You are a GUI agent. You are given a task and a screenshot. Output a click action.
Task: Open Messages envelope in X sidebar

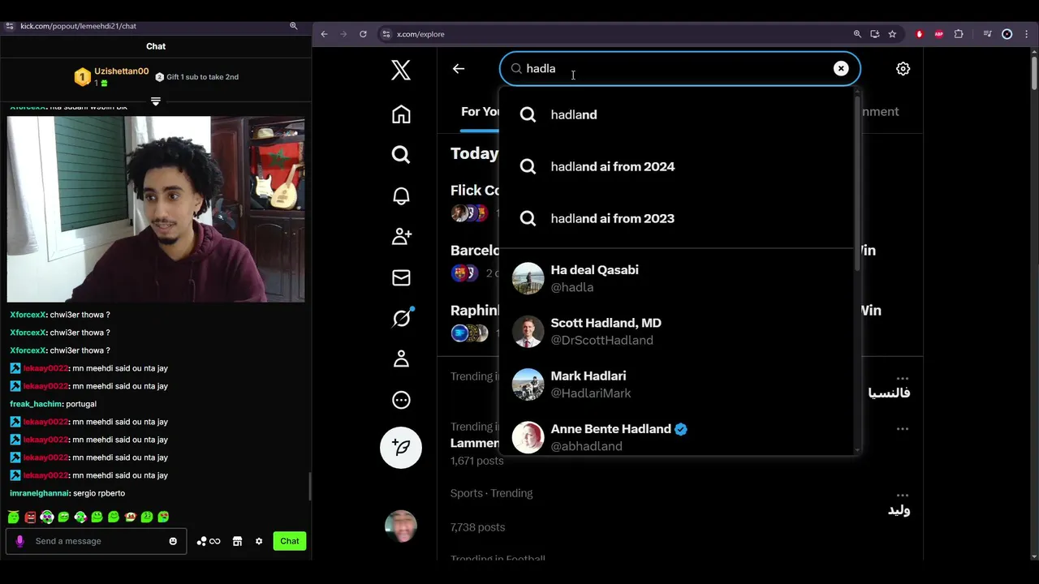(x=401, y=277)
